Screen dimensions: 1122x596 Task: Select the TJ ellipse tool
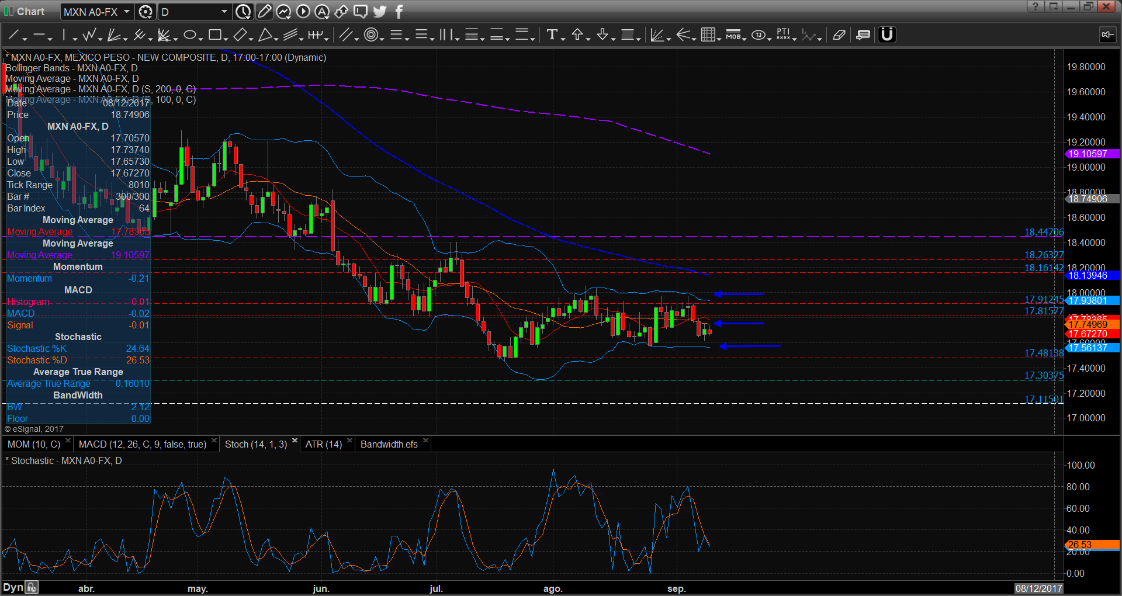coord(758,35)
